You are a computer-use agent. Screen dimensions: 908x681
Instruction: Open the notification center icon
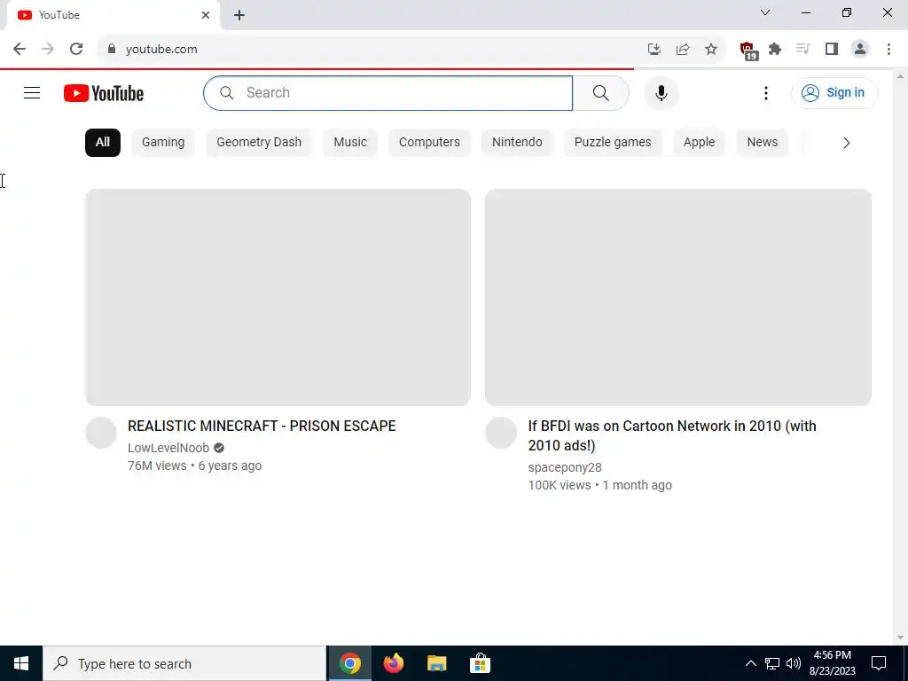pyautogui.click(x=879, y=663)
